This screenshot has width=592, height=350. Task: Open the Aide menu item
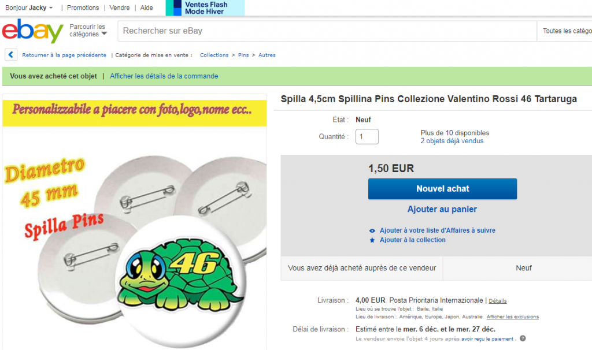click(146, 8)
